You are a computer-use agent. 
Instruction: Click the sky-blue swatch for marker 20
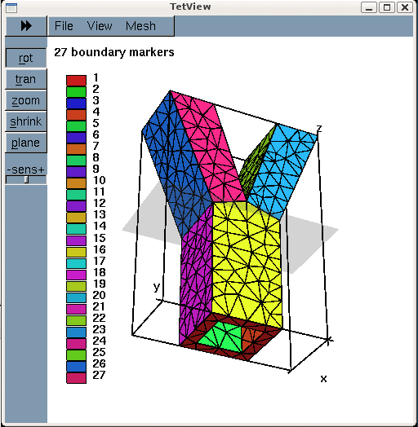[77, 298]
